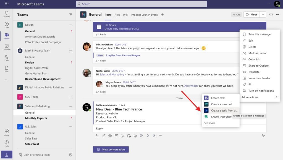The image size is (283, 160).
Task: Choose Pin from message menu
Action: click(x=260, y=85)
